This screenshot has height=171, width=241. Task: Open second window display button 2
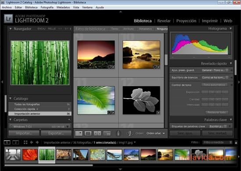tap(16, 142)
